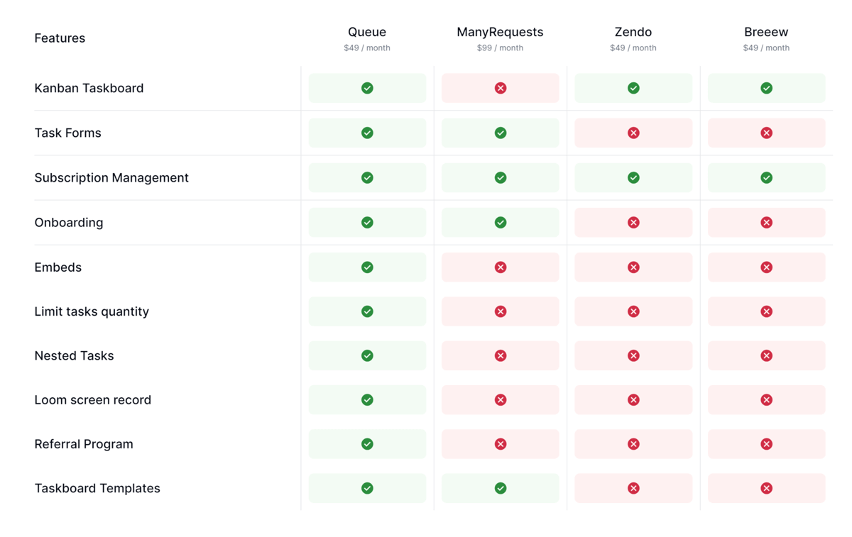This screenshot has width=852, height=537.
Task: Click the Referral Program feature label
Action: (84, 444)
